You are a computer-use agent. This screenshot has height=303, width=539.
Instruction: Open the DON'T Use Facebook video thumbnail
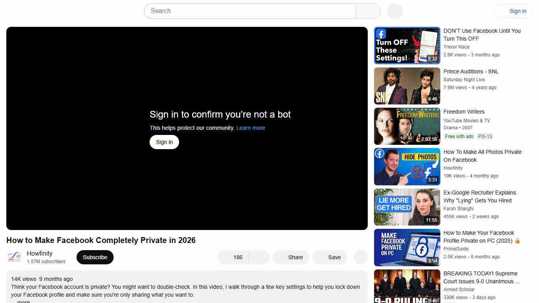[x=407, y=45]
